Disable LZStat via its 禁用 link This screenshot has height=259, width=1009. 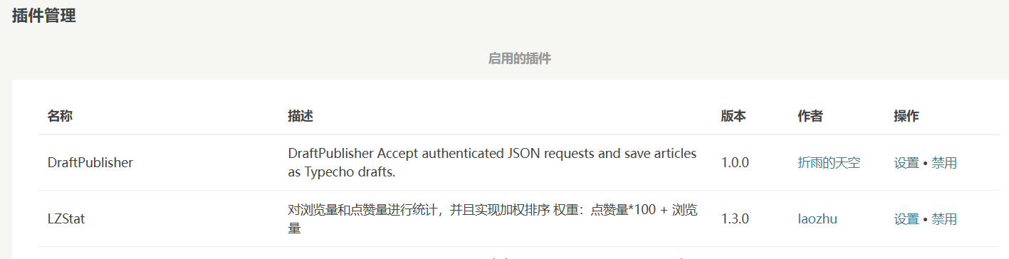point(944,219)
